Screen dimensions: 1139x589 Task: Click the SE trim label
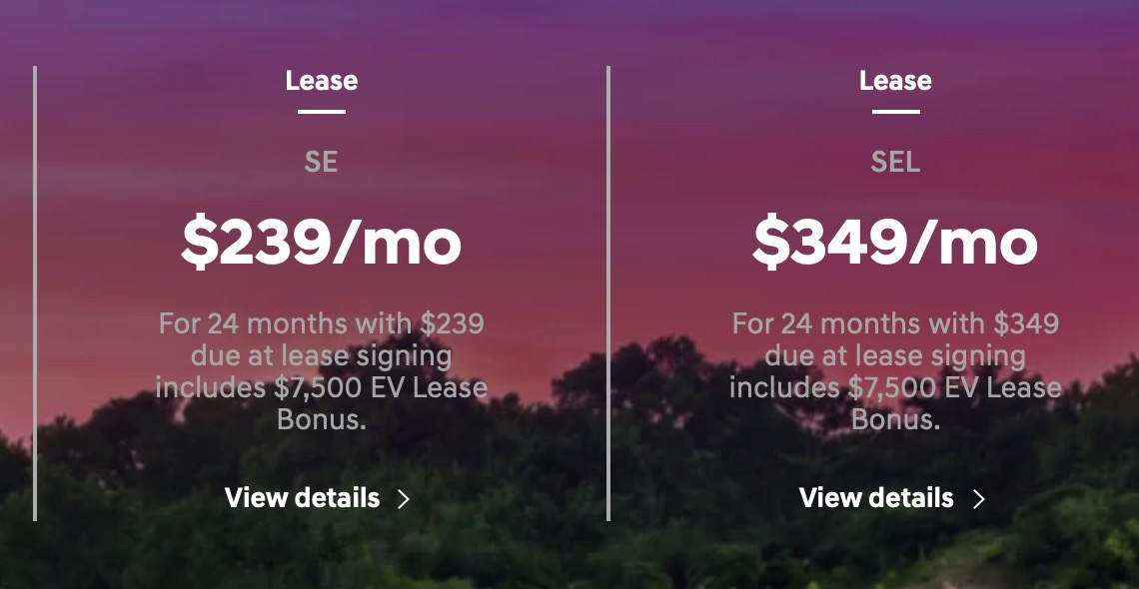(321, 162)
